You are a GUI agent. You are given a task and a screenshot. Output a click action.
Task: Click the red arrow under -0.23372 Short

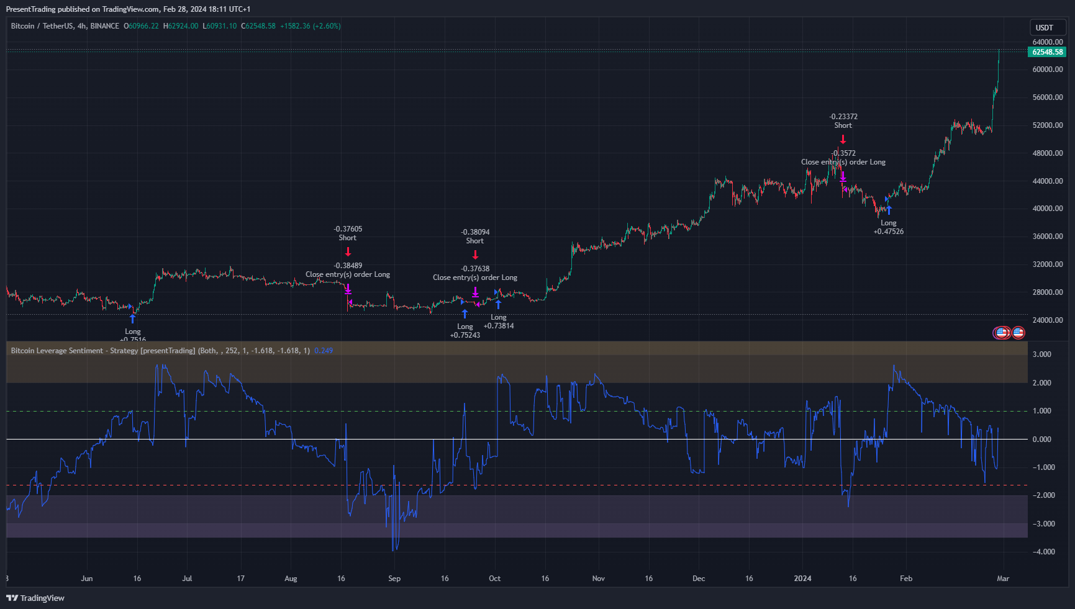point(843,139)
